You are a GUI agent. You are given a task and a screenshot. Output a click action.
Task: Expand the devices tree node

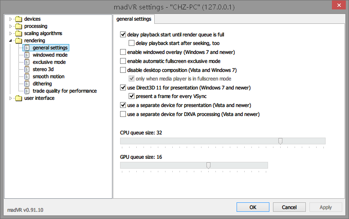pos(11,19)
